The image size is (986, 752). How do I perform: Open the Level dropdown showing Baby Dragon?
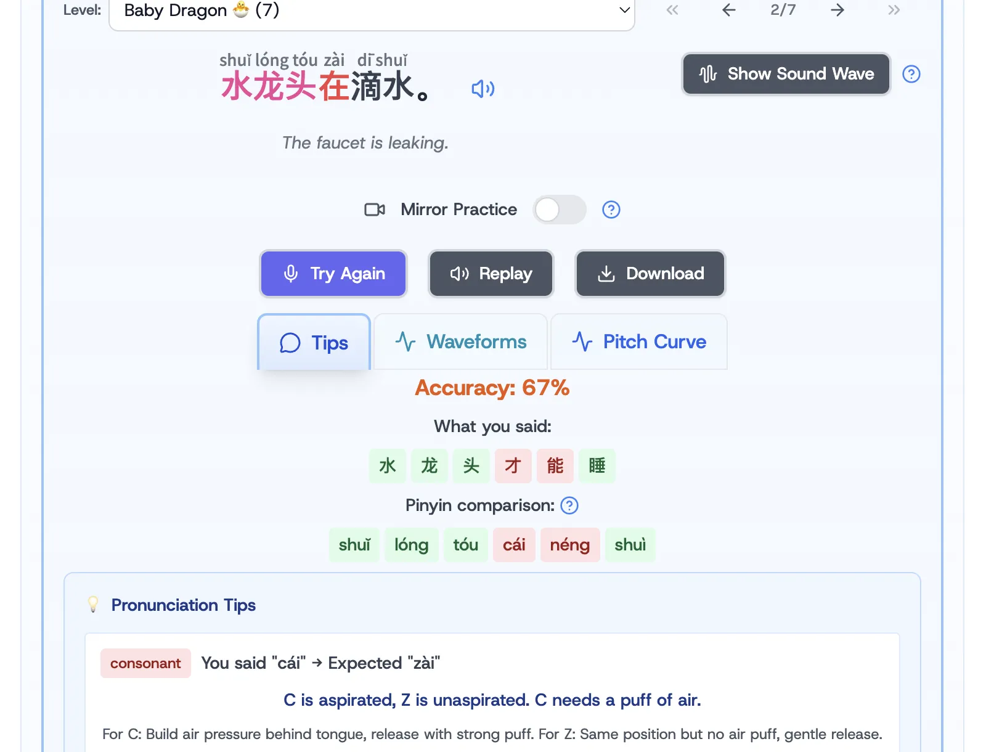coord(372,11)
